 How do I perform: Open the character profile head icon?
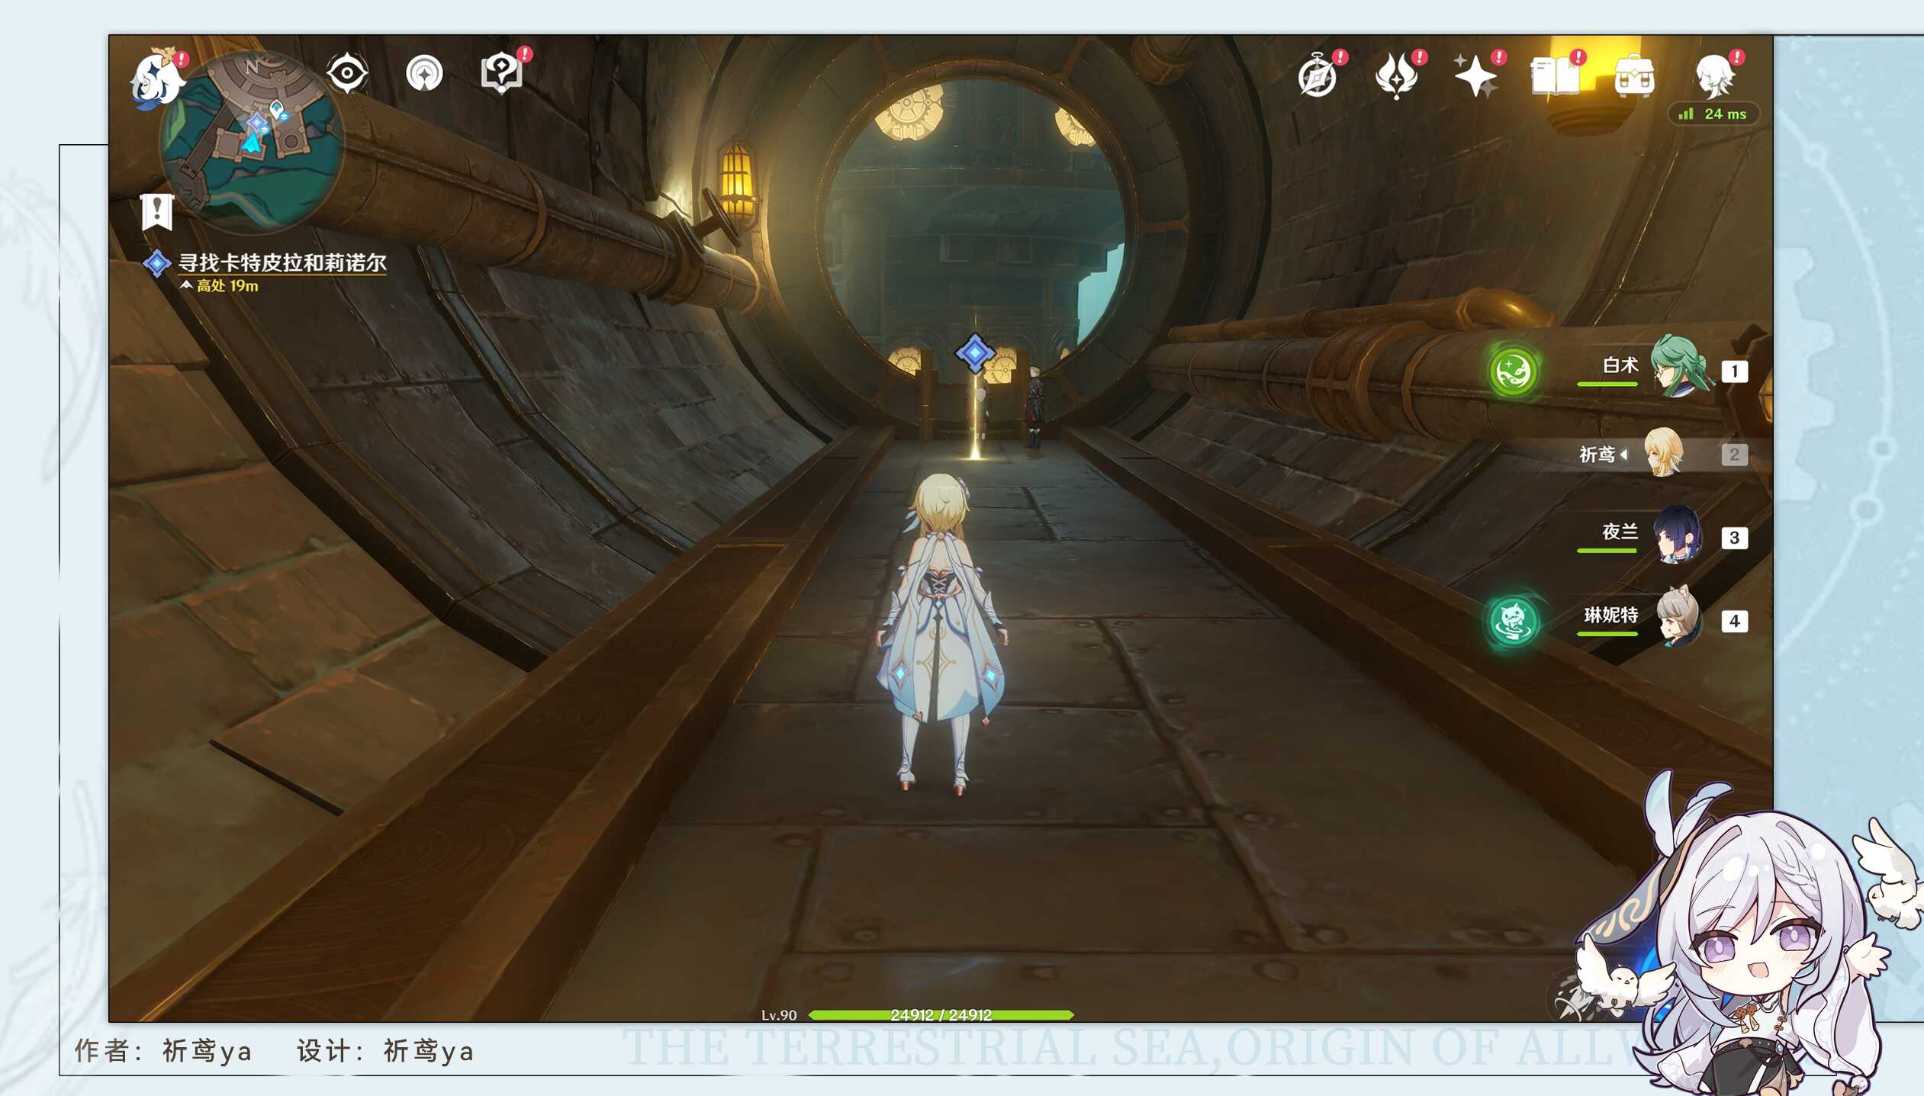pyautogui.click(x=1714, y=76)
